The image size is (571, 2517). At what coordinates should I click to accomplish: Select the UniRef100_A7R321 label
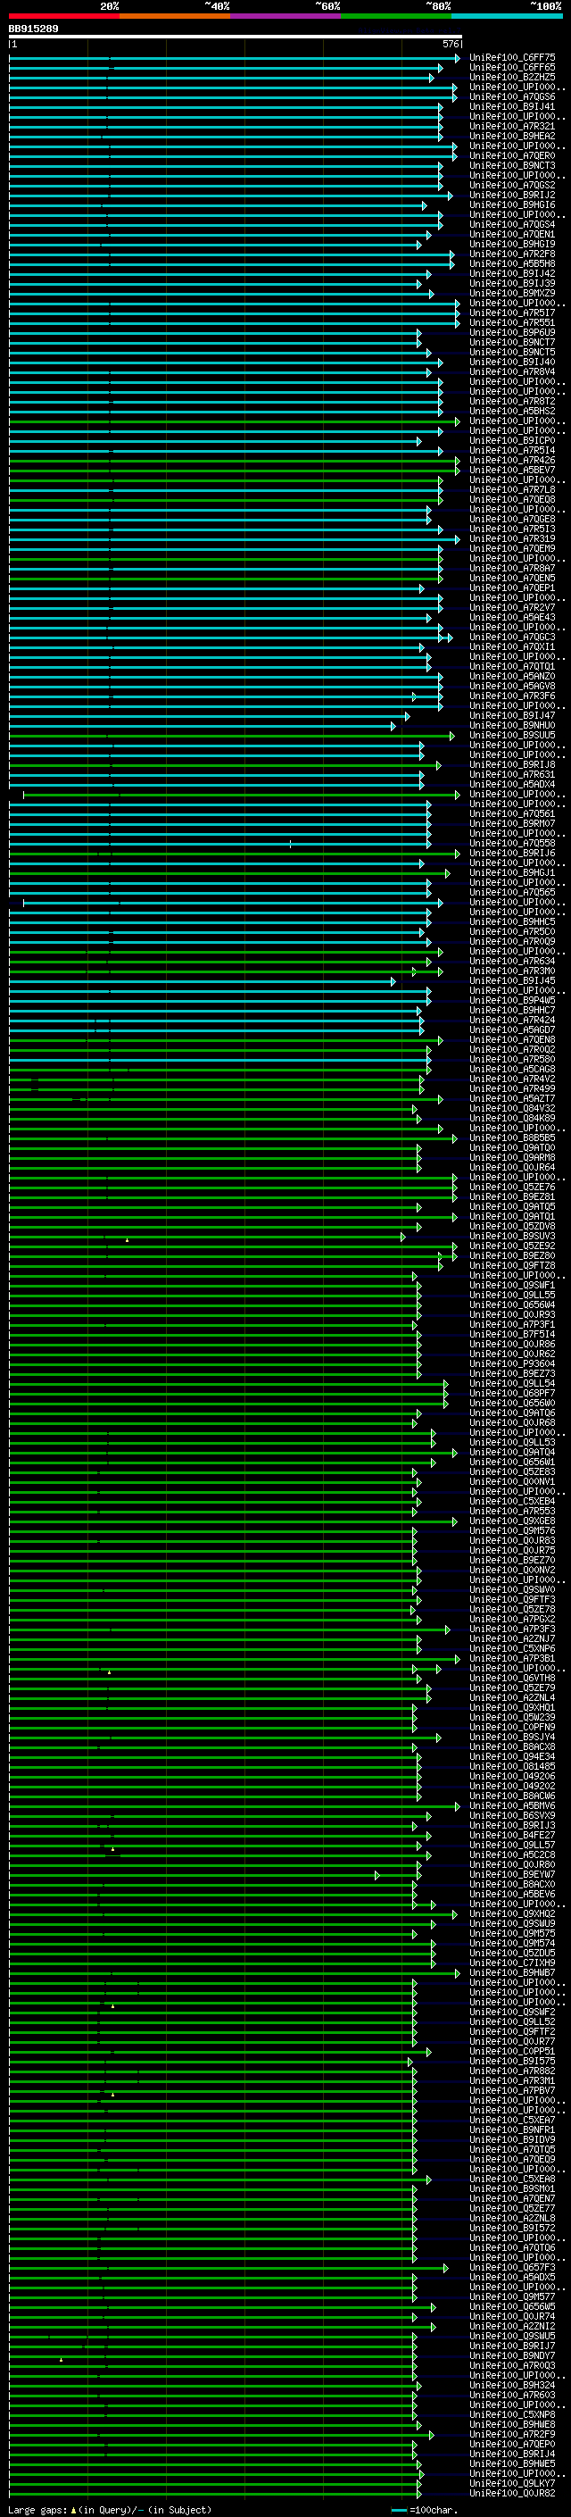tap(512, 126)
